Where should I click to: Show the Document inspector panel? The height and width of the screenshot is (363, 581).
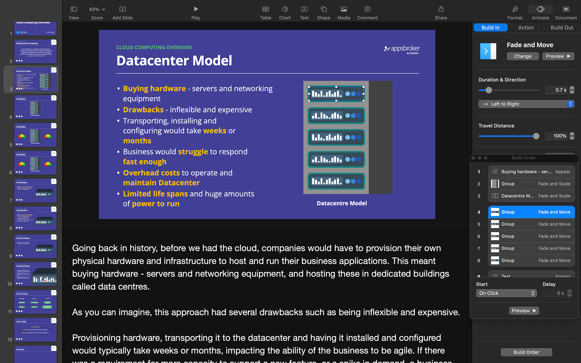(566, 9)
